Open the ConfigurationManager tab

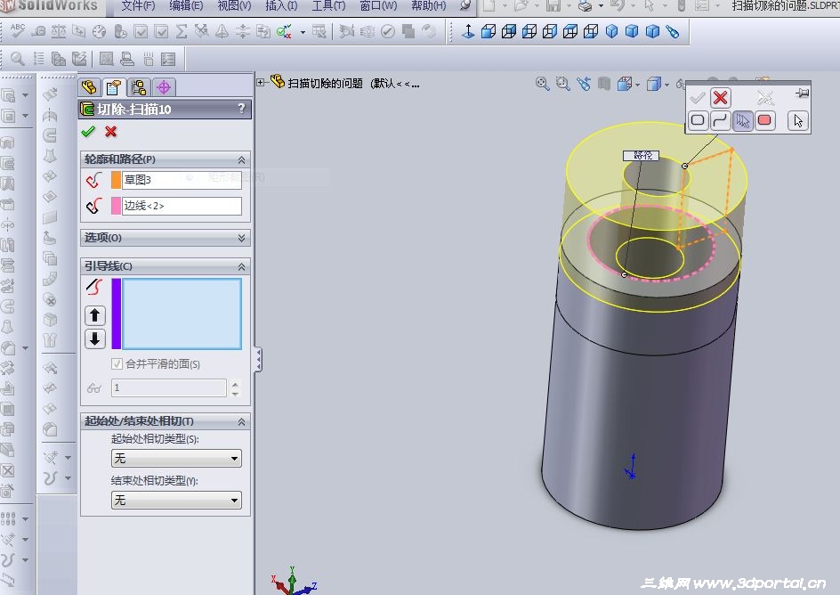[x=138, y=86]
